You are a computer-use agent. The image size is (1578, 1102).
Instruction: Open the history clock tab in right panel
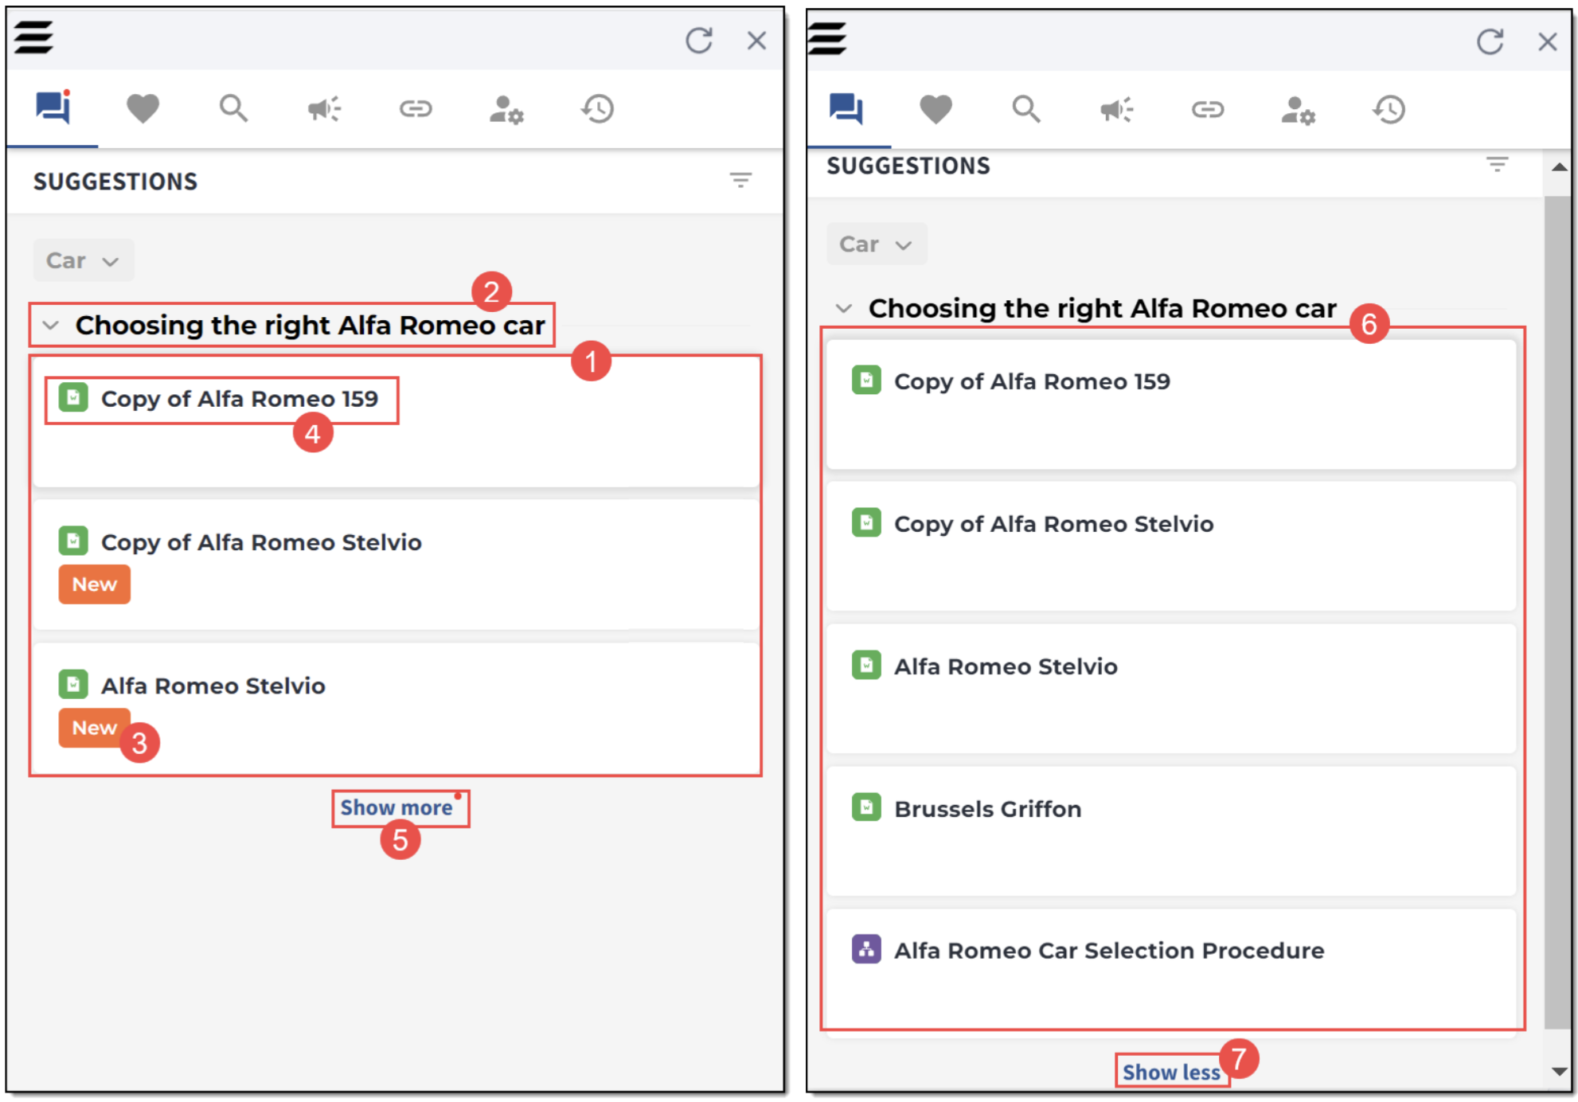[x=1389, y=109]
